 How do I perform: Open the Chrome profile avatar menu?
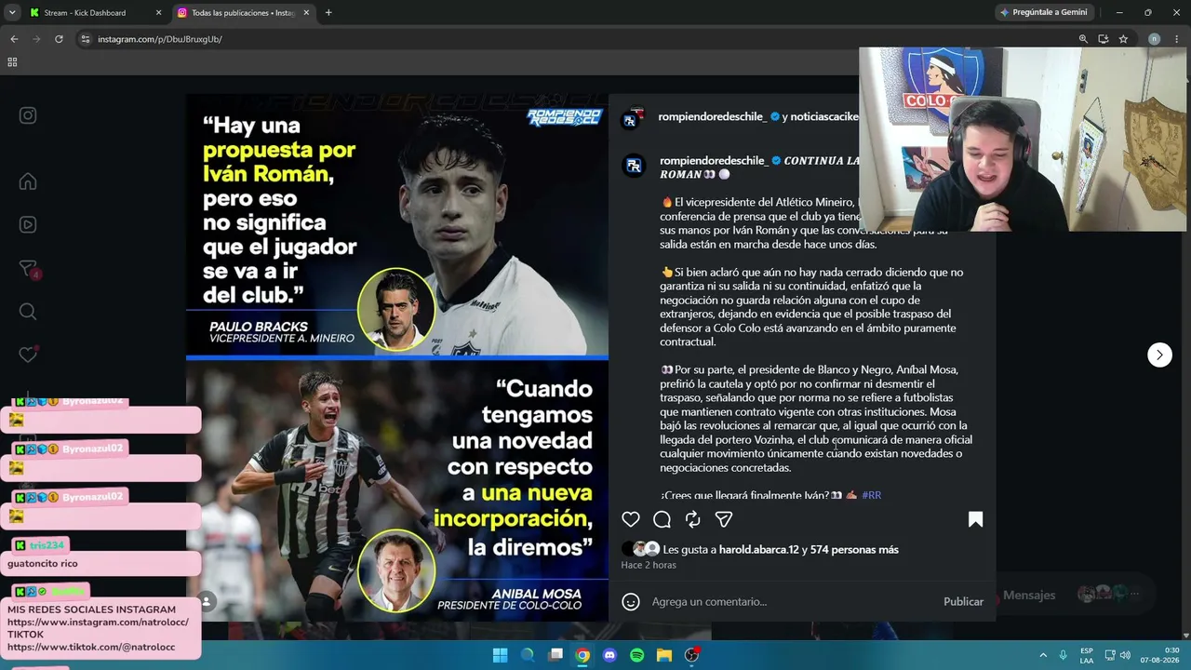coord(1154,39)
